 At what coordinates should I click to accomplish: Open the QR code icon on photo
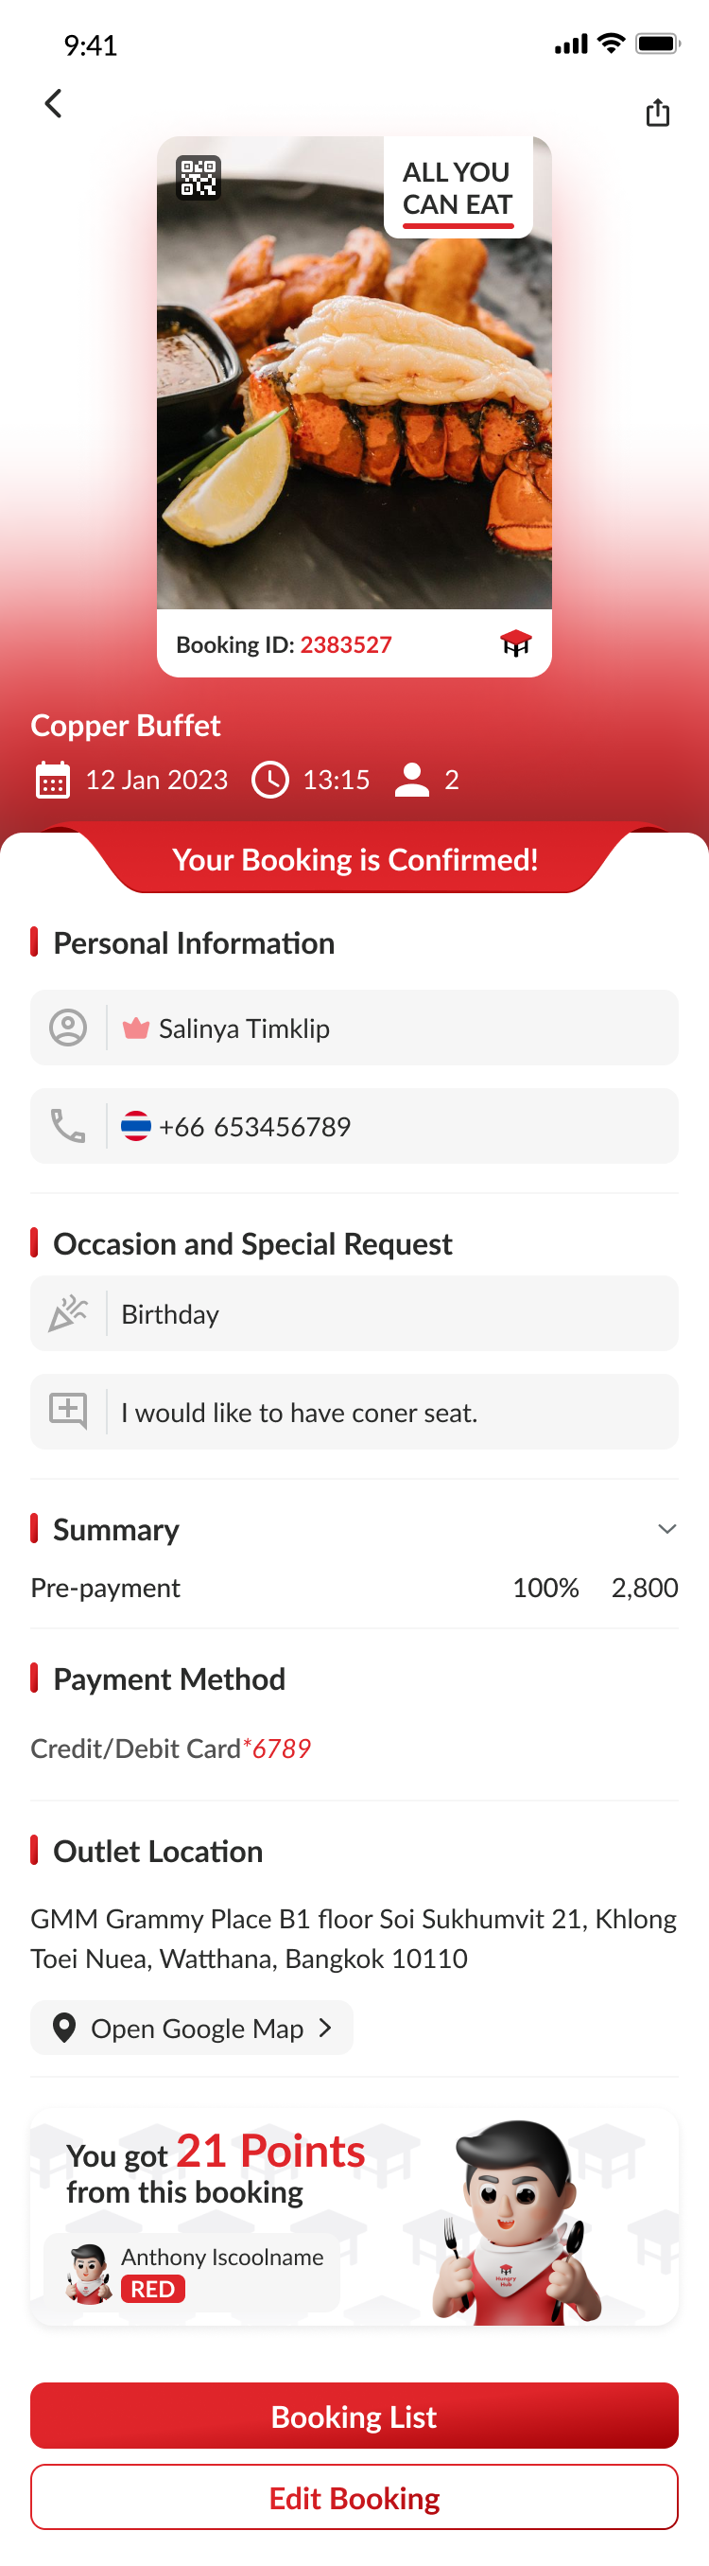pyautogui.click(x=199, y=178)
